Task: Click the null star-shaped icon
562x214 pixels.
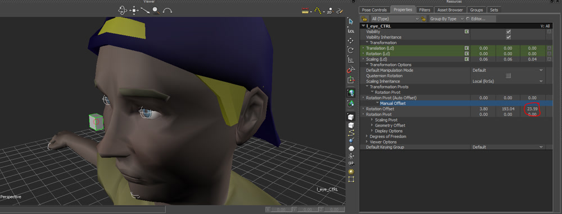Action: coord(351,156)
